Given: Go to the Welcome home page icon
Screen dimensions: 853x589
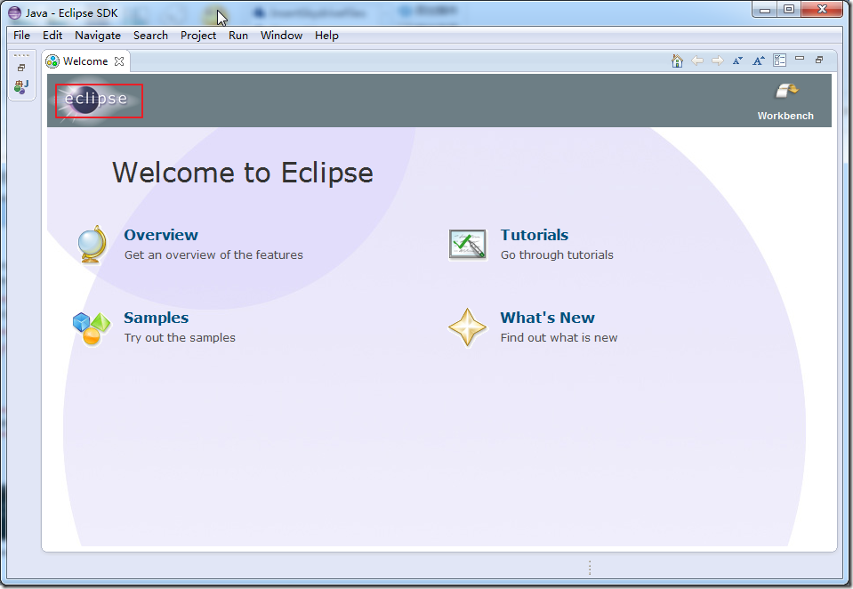Looking at the screenshot, I should click(x=677, y=61).
